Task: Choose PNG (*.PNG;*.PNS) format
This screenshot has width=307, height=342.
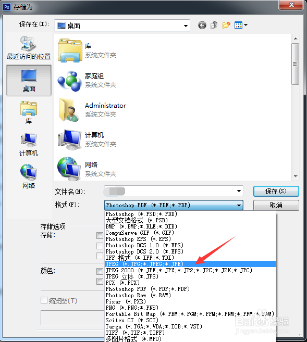Action: tap(190, 308)
